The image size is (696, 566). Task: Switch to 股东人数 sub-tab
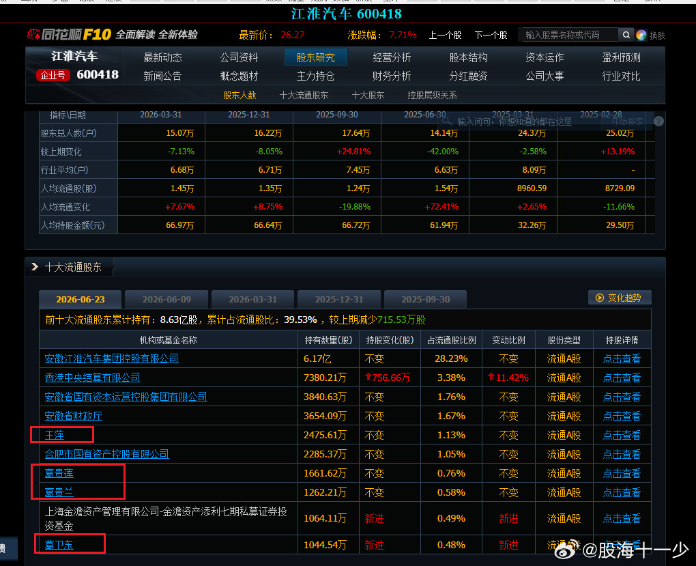coord(240,95)
